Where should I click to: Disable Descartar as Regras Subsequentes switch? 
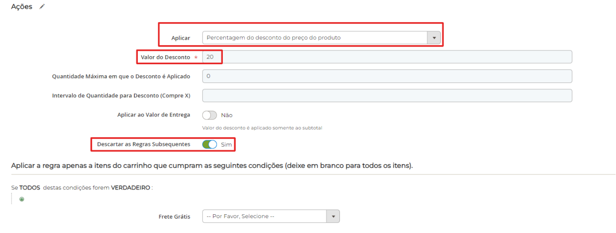210,144
